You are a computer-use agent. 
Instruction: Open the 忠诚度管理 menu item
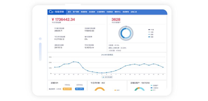101,12
